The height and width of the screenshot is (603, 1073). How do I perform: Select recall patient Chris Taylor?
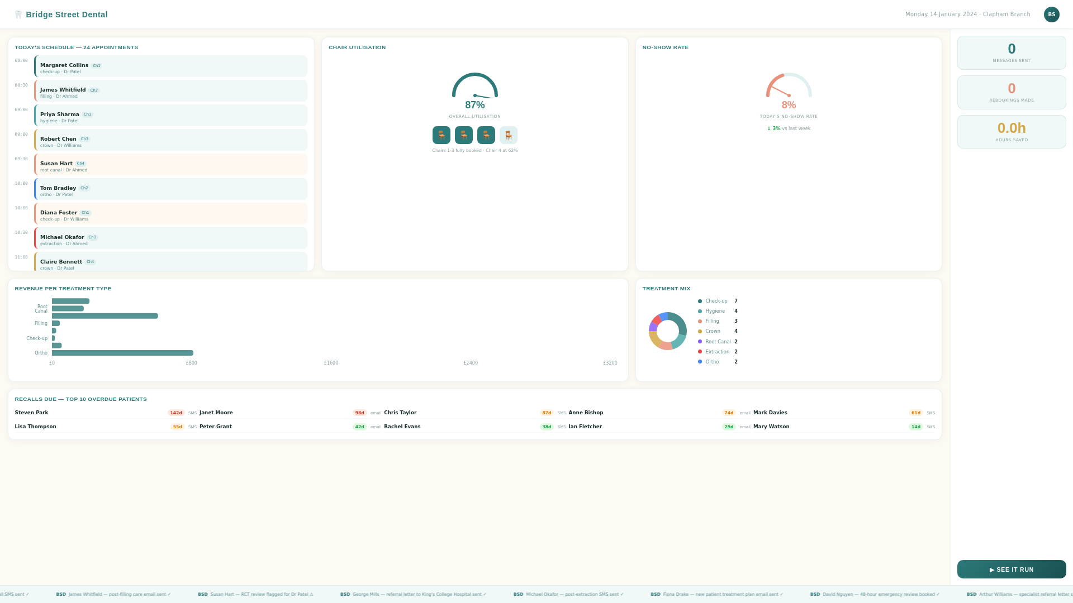click(x=400, y=413)
